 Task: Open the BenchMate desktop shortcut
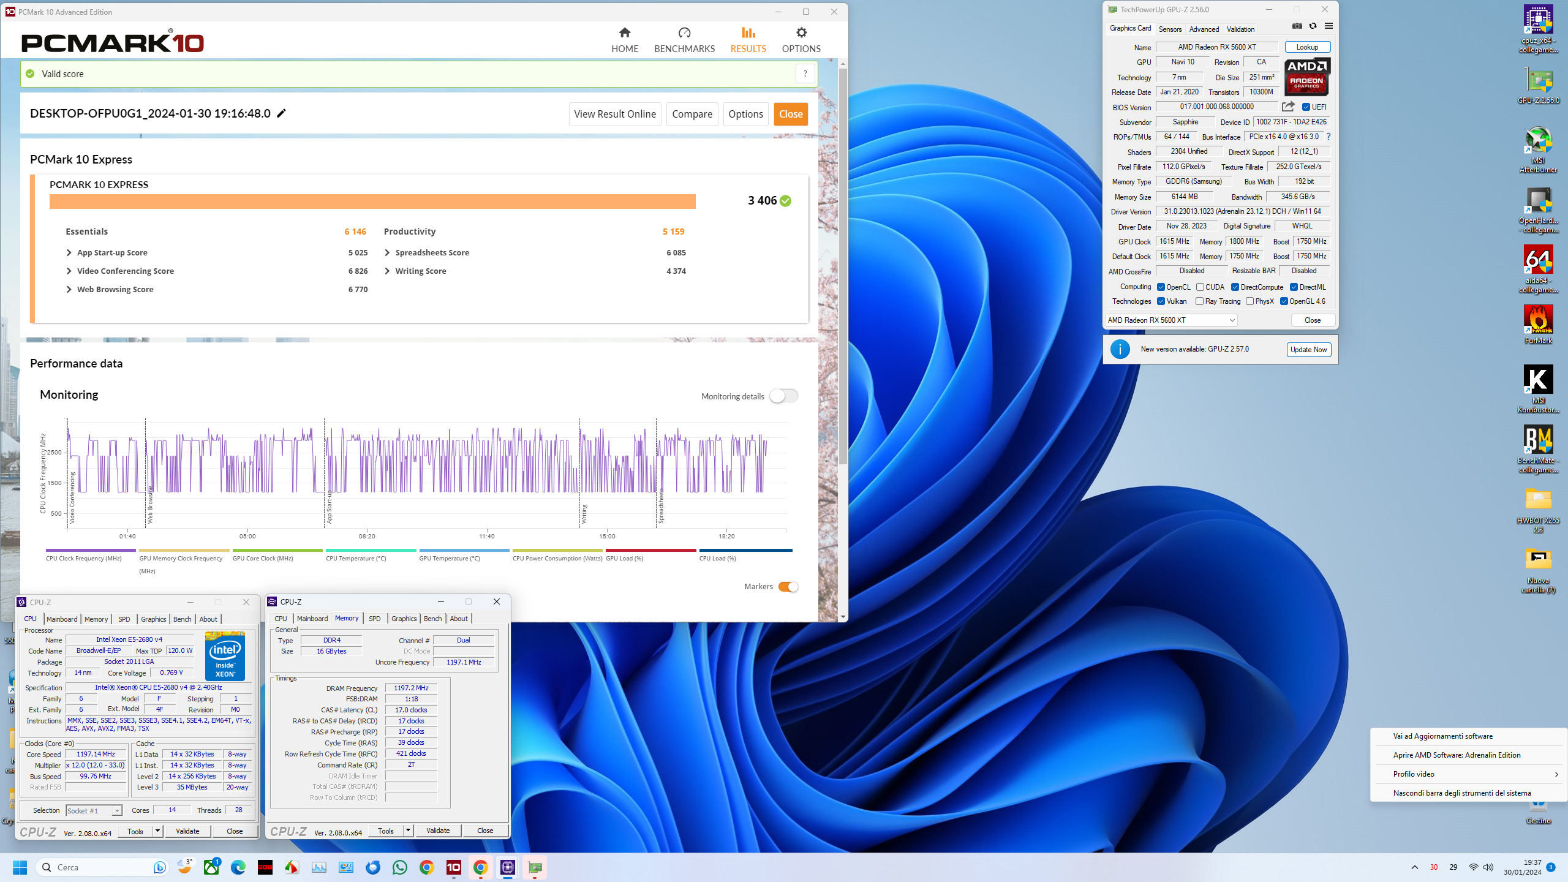coord(1538,450)
